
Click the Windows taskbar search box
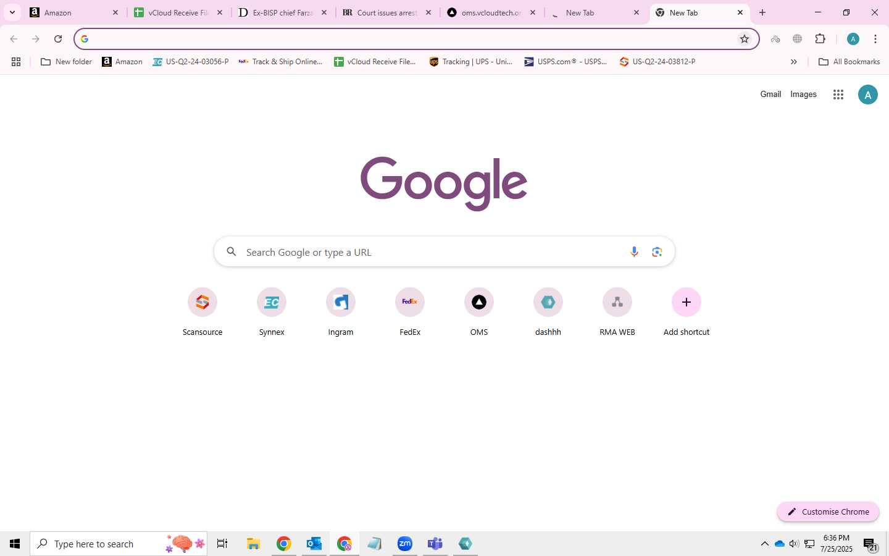tap(119, 544)
